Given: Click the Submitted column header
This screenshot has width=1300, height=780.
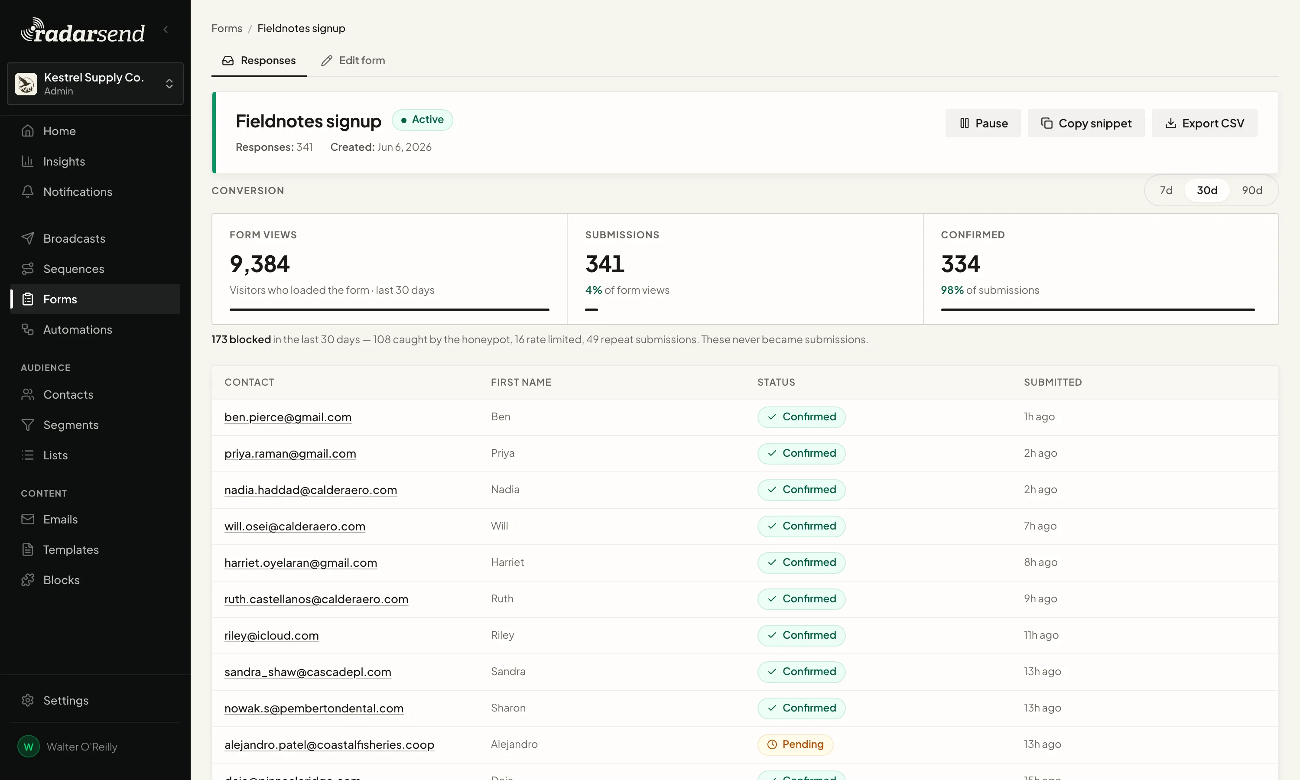Looking at the screenshot, I should pos(1053,382).
